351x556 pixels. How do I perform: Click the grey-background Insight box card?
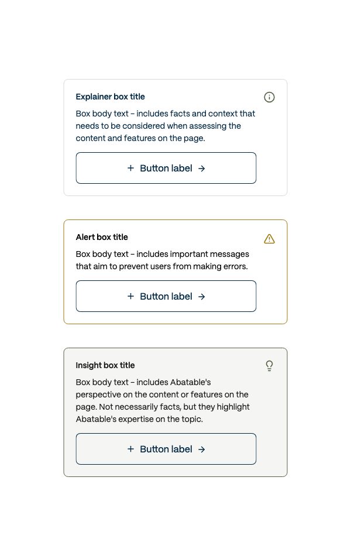[175, 413]
